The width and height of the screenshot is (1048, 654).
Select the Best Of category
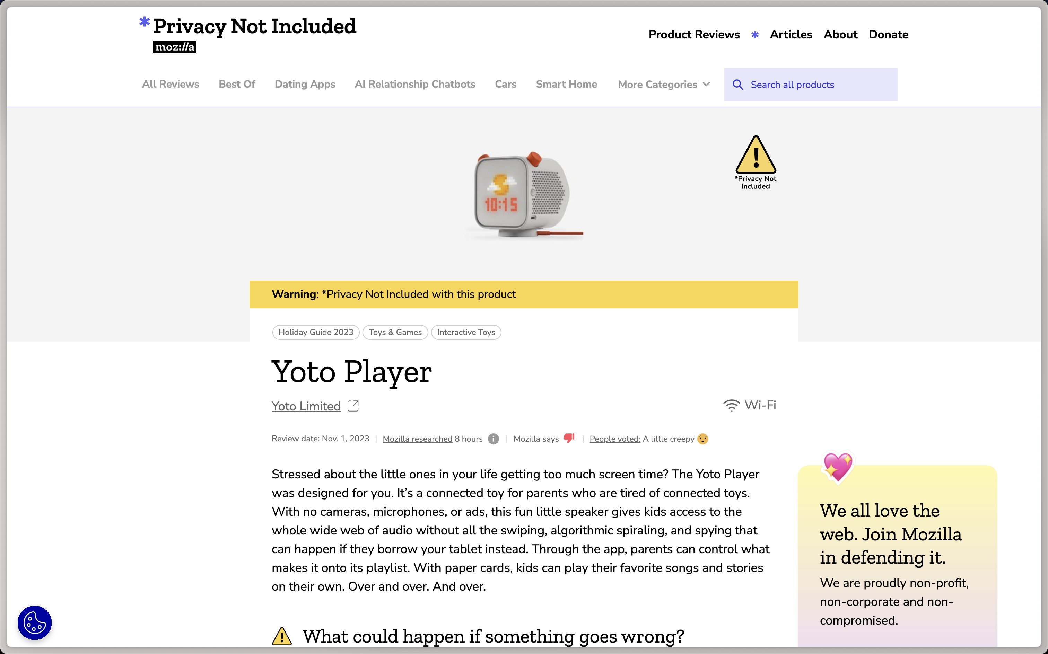237,84
